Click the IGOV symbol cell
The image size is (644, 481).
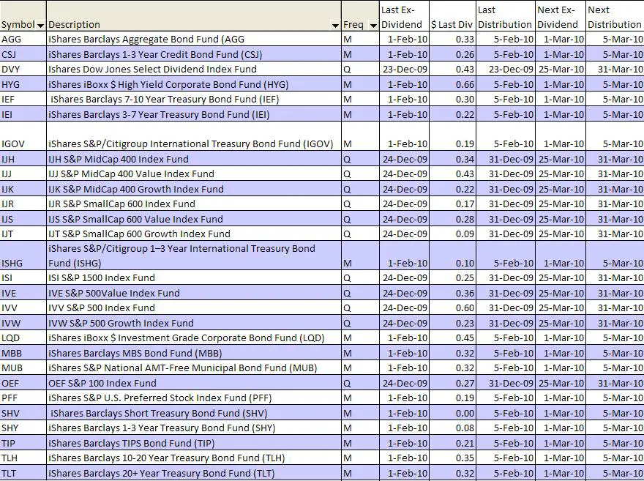(23, 136)
